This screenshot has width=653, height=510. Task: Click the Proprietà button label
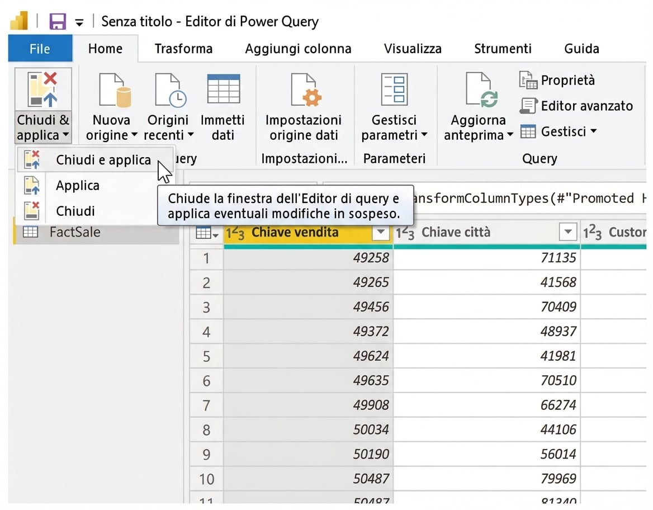click(x=567, y=80)
